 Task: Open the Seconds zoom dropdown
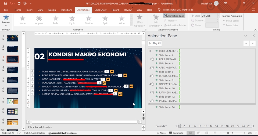pos(161,126)
